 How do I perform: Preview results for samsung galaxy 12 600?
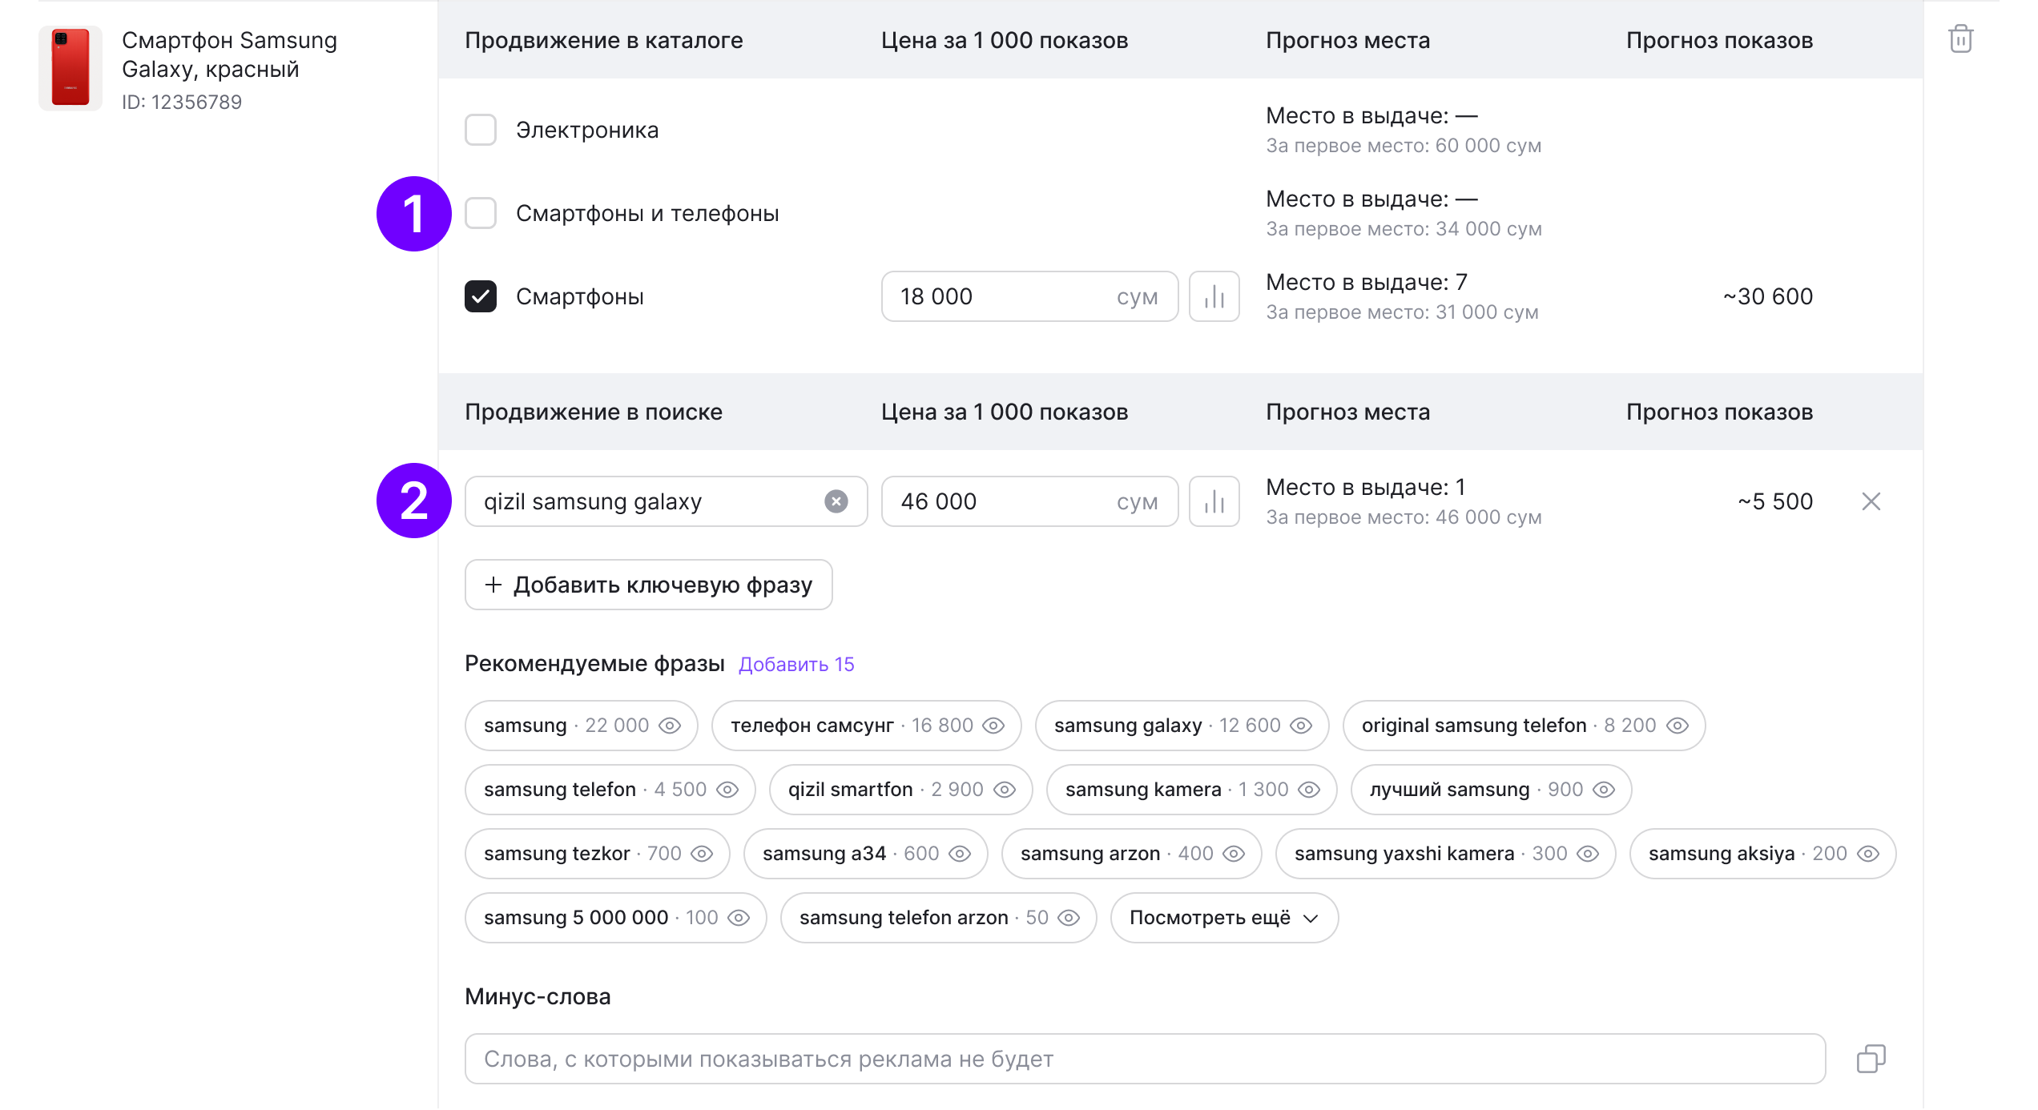click(1301, 726)
